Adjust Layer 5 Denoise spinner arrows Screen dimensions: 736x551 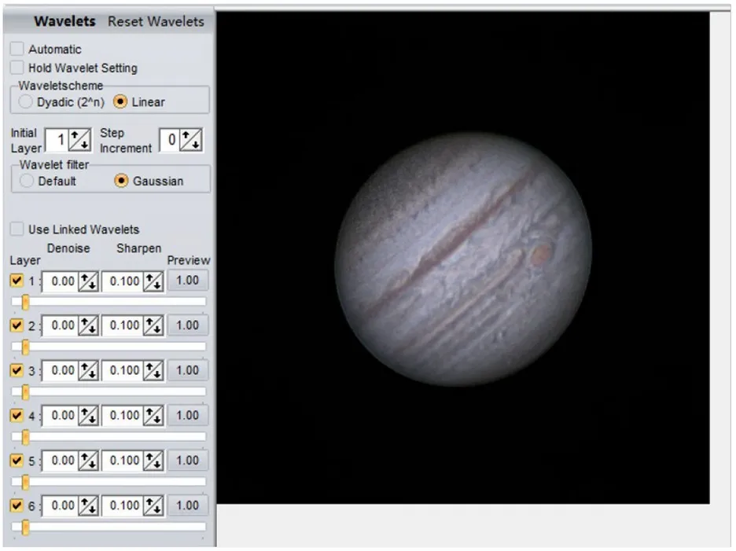[x=88, y=461]
